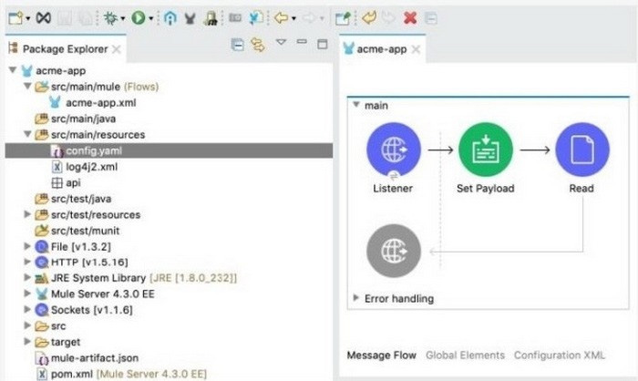Open the Run configurations dropdown arrow
The width and height of the screenshot is (638, 381).
click(x=150, y=19)
